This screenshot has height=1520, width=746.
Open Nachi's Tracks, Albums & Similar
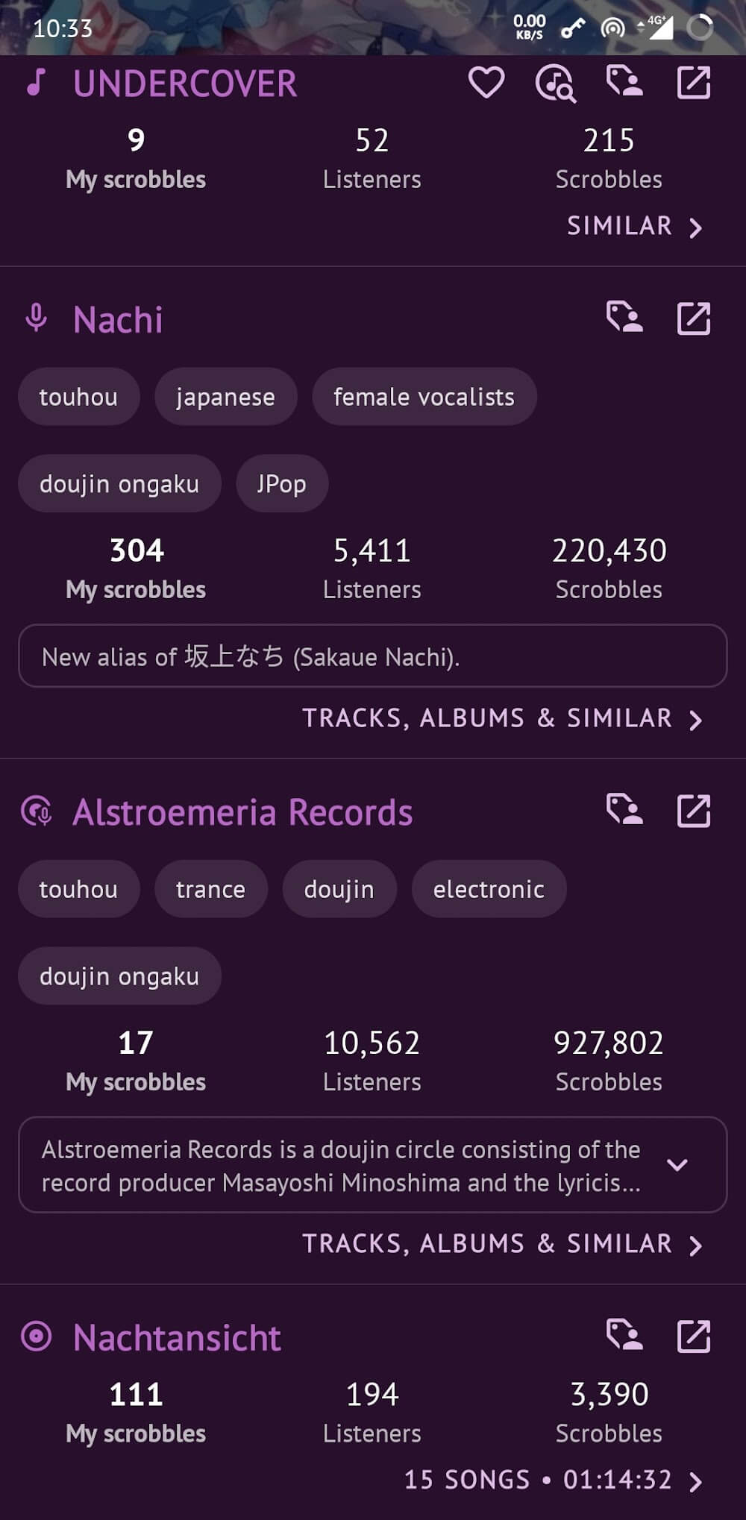(x=502, y=718)
